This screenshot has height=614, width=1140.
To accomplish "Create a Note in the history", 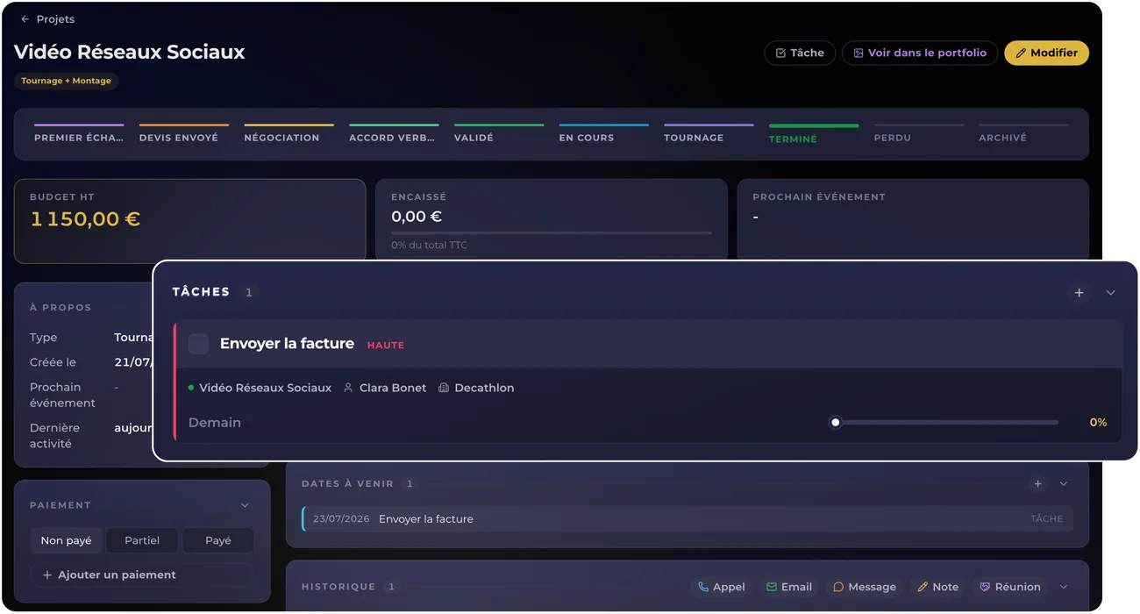I will click(938, 587).
